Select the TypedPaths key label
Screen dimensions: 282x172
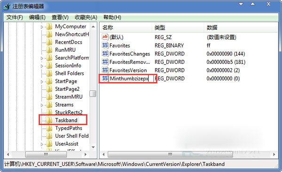[69, 128]
